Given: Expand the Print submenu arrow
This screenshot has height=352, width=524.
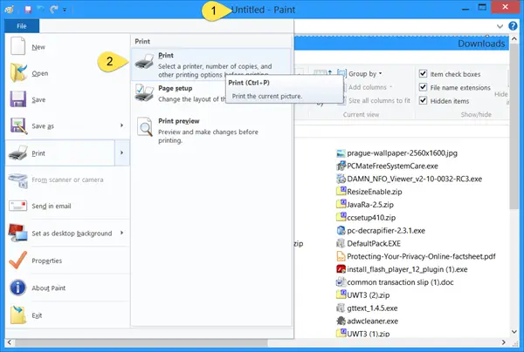Looking at the screenshot, I should [122, 152].
